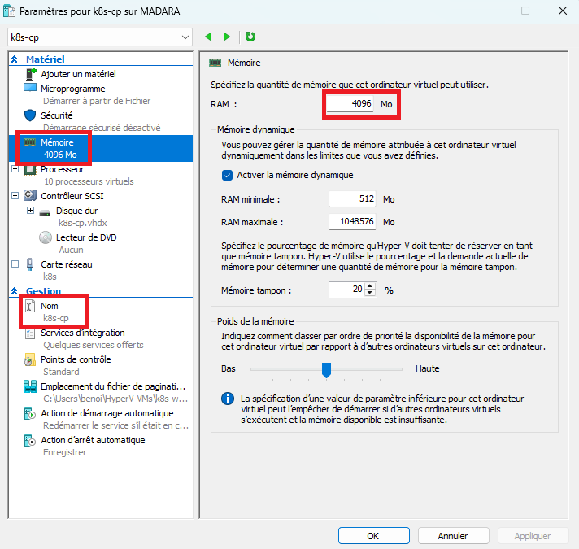Click the green refresh icon

250,37
